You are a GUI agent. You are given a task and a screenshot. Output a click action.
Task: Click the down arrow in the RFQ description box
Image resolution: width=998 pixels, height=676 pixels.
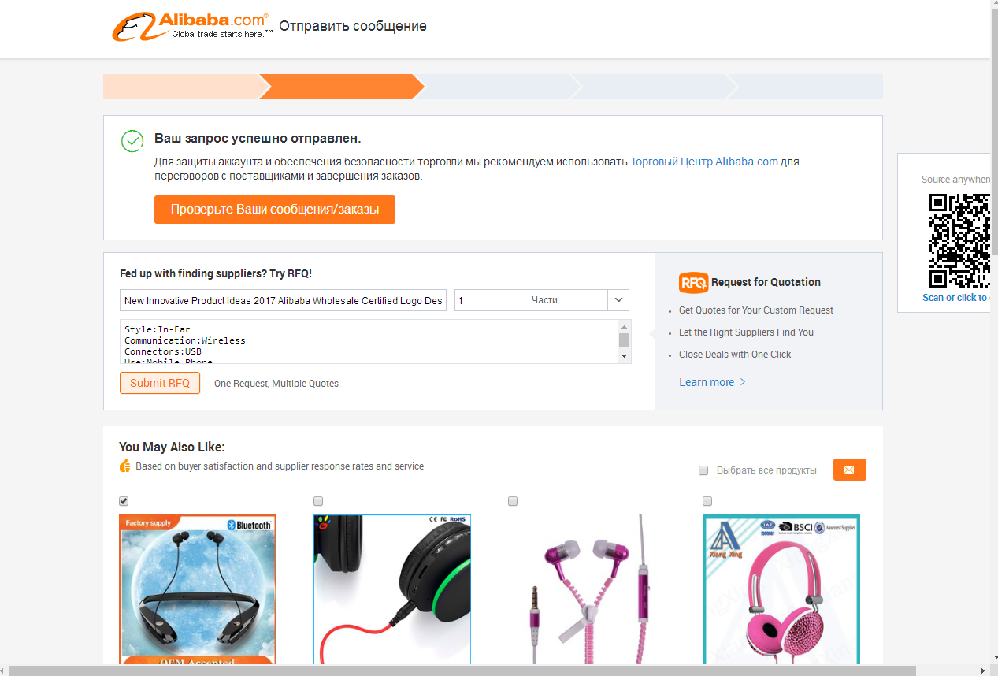pos(625,356)
